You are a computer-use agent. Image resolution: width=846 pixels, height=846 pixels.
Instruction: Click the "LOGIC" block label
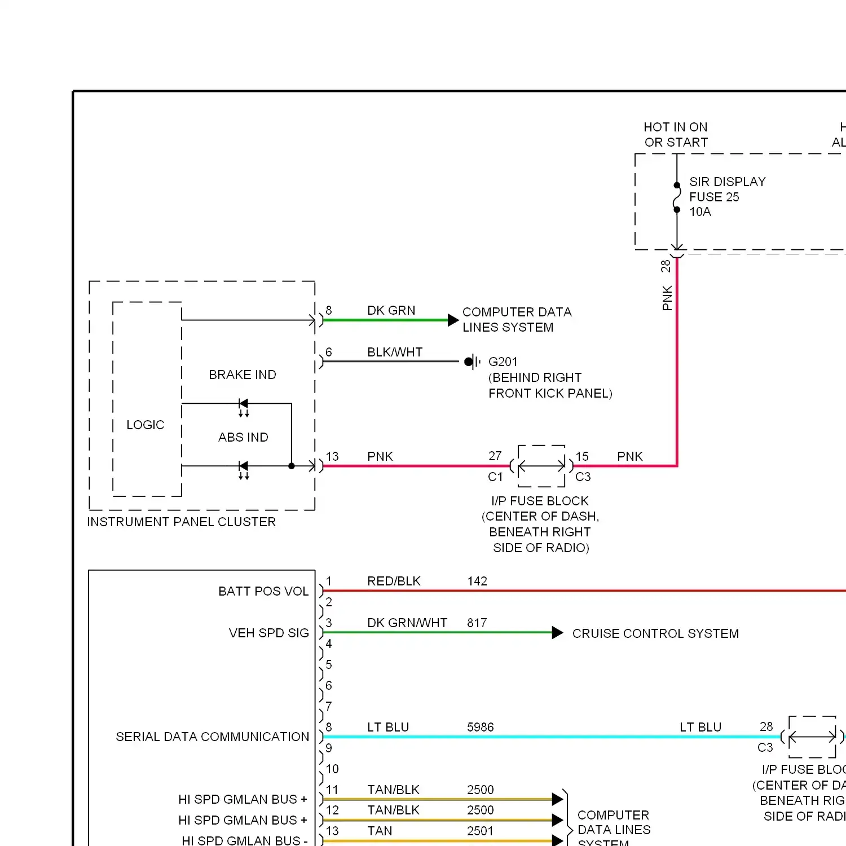point(145,425)
